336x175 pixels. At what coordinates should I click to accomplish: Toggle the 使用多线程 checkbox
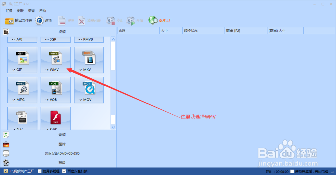(x=40, y=171)
